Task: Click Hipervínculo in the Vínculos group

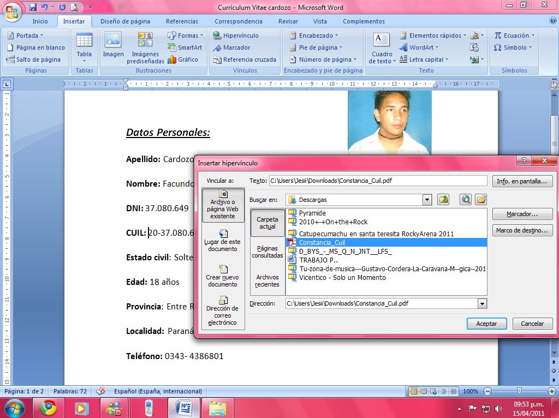Action: [x=236, y=35]
